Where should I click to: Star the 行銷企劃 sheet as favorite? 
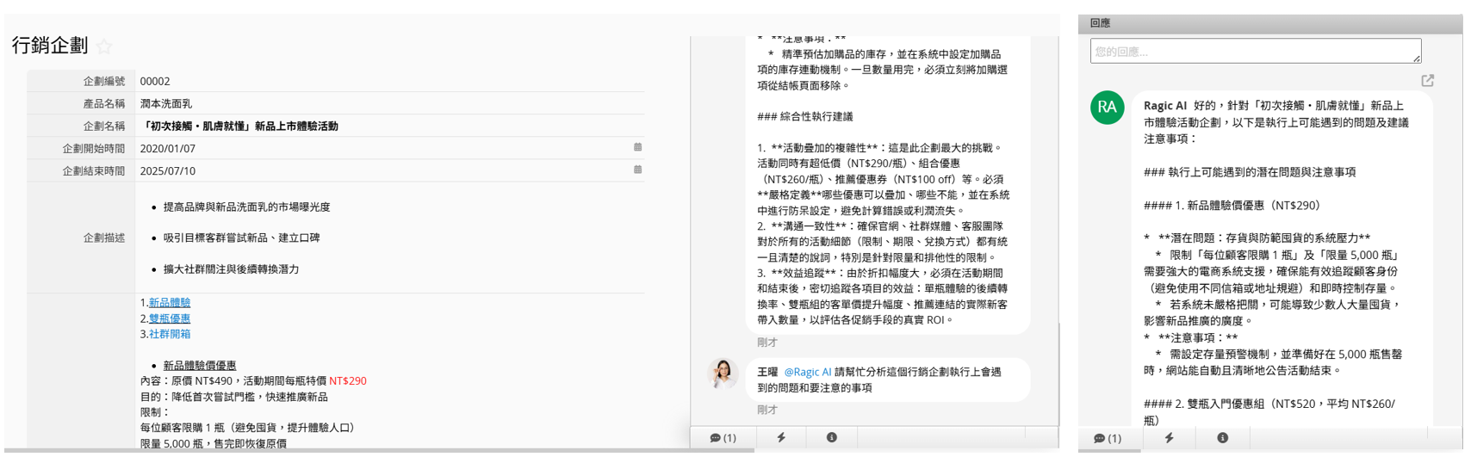coord(104,46)
